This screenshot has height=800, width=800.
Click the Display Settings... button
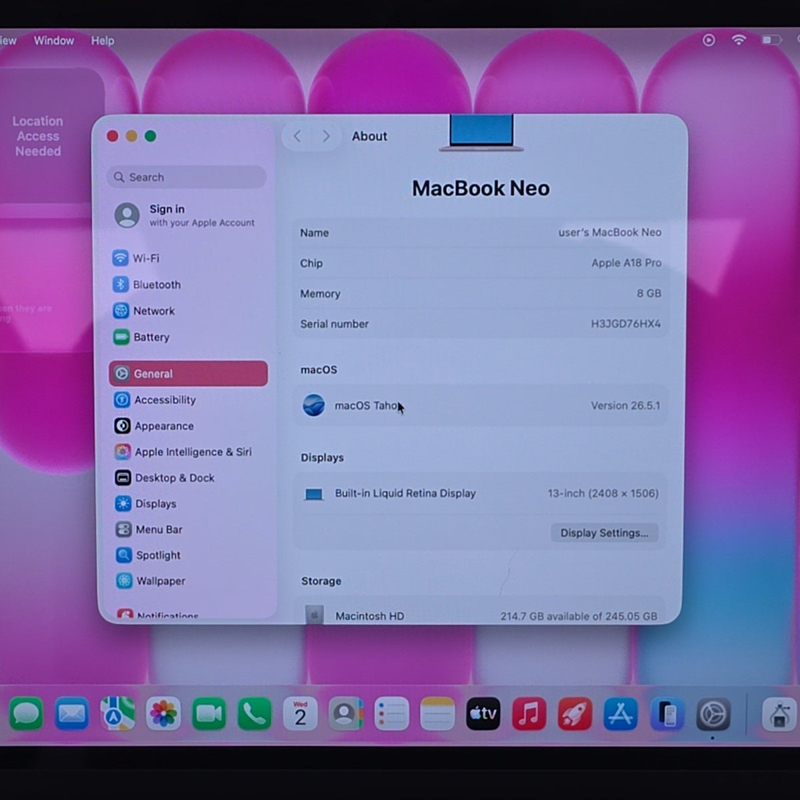[x=605, y=533]
